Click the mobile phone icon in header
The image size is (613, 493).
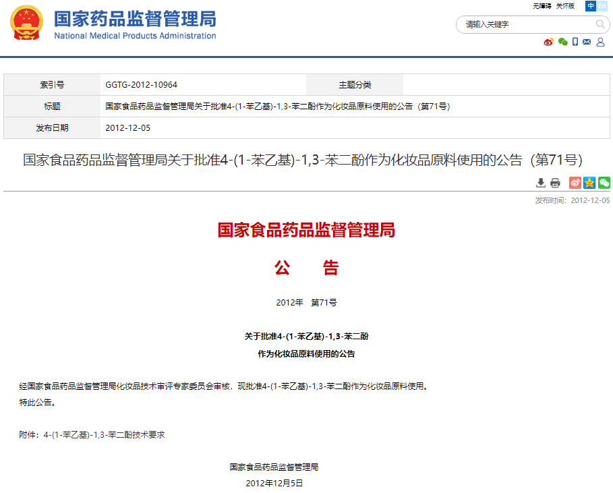575,42
